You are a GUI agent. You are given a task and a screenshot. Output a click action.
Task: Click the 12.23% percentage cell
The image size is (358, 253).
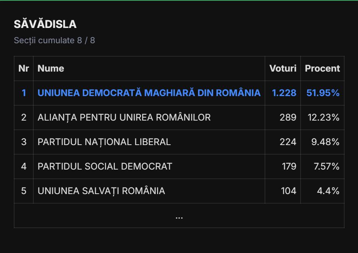324,118
